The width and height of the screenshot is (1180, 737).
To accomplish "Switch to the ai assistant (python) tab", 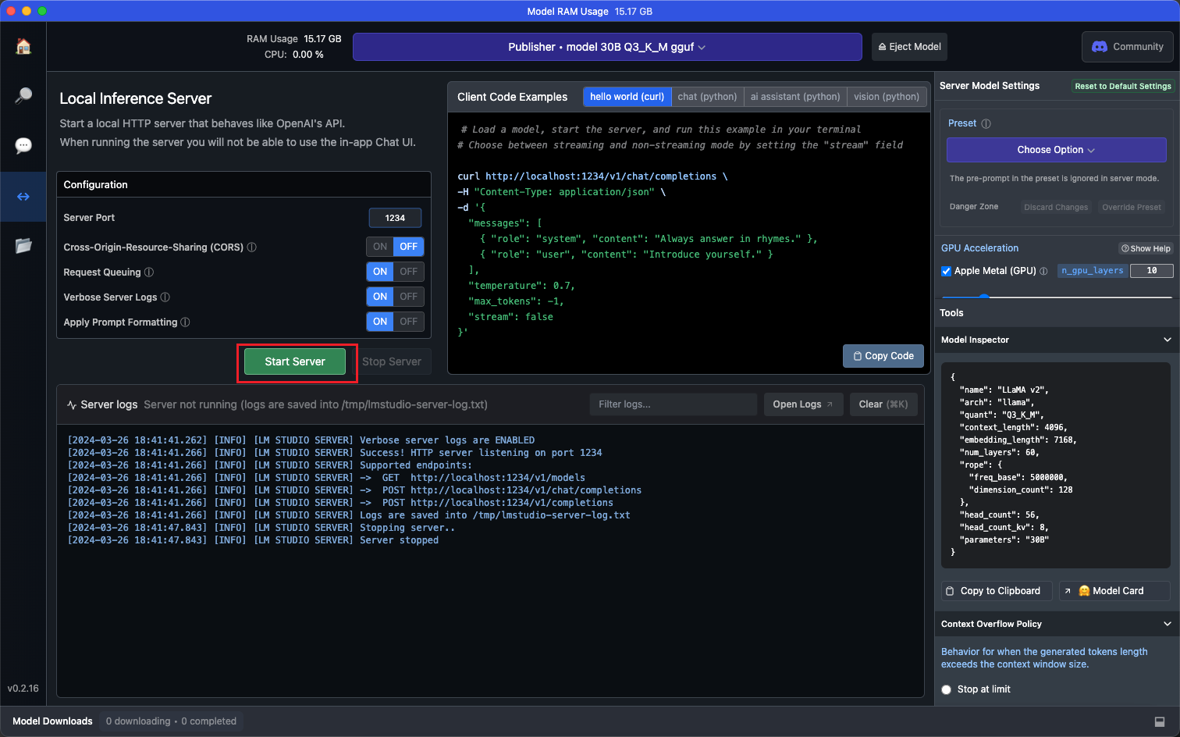I will pyautogui.click(x=795, y=97).
